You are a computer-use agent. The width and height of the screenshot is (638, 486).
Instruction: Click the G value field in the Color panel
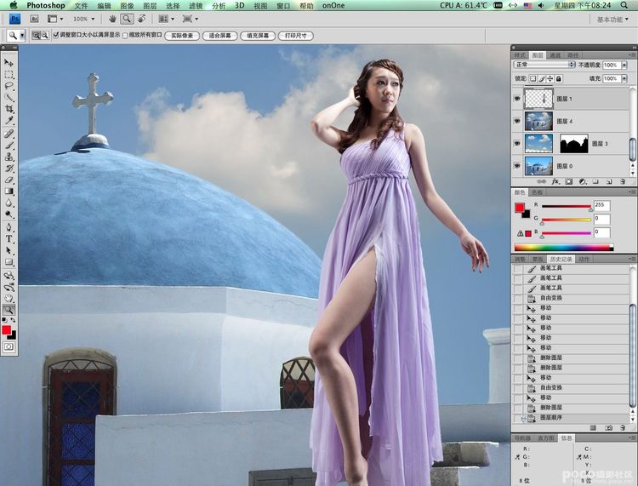(601, 219)
